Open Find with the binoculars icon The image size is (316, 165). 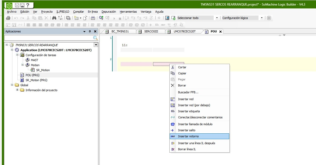(x=54, y=18)
